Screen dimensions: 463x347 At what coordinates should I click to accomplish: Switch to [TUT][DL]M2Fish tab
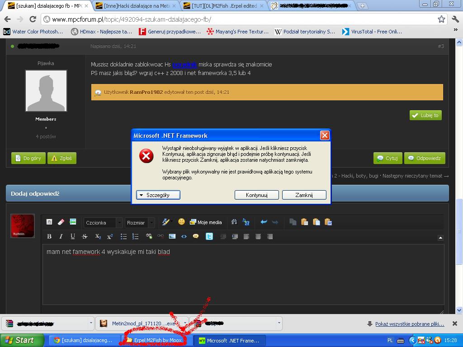(223, 5)
